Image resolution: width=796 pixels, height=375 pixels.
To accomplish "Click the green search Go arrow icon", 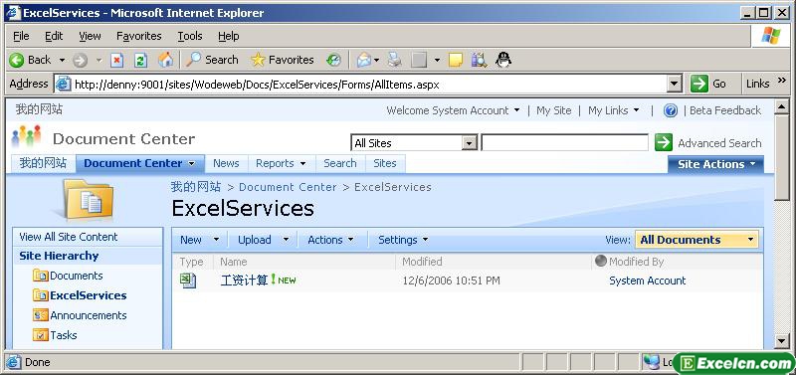I will click(663, 142).
